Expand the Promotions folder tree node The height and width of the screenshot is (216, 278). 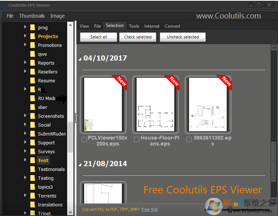[x=25, y=45]
